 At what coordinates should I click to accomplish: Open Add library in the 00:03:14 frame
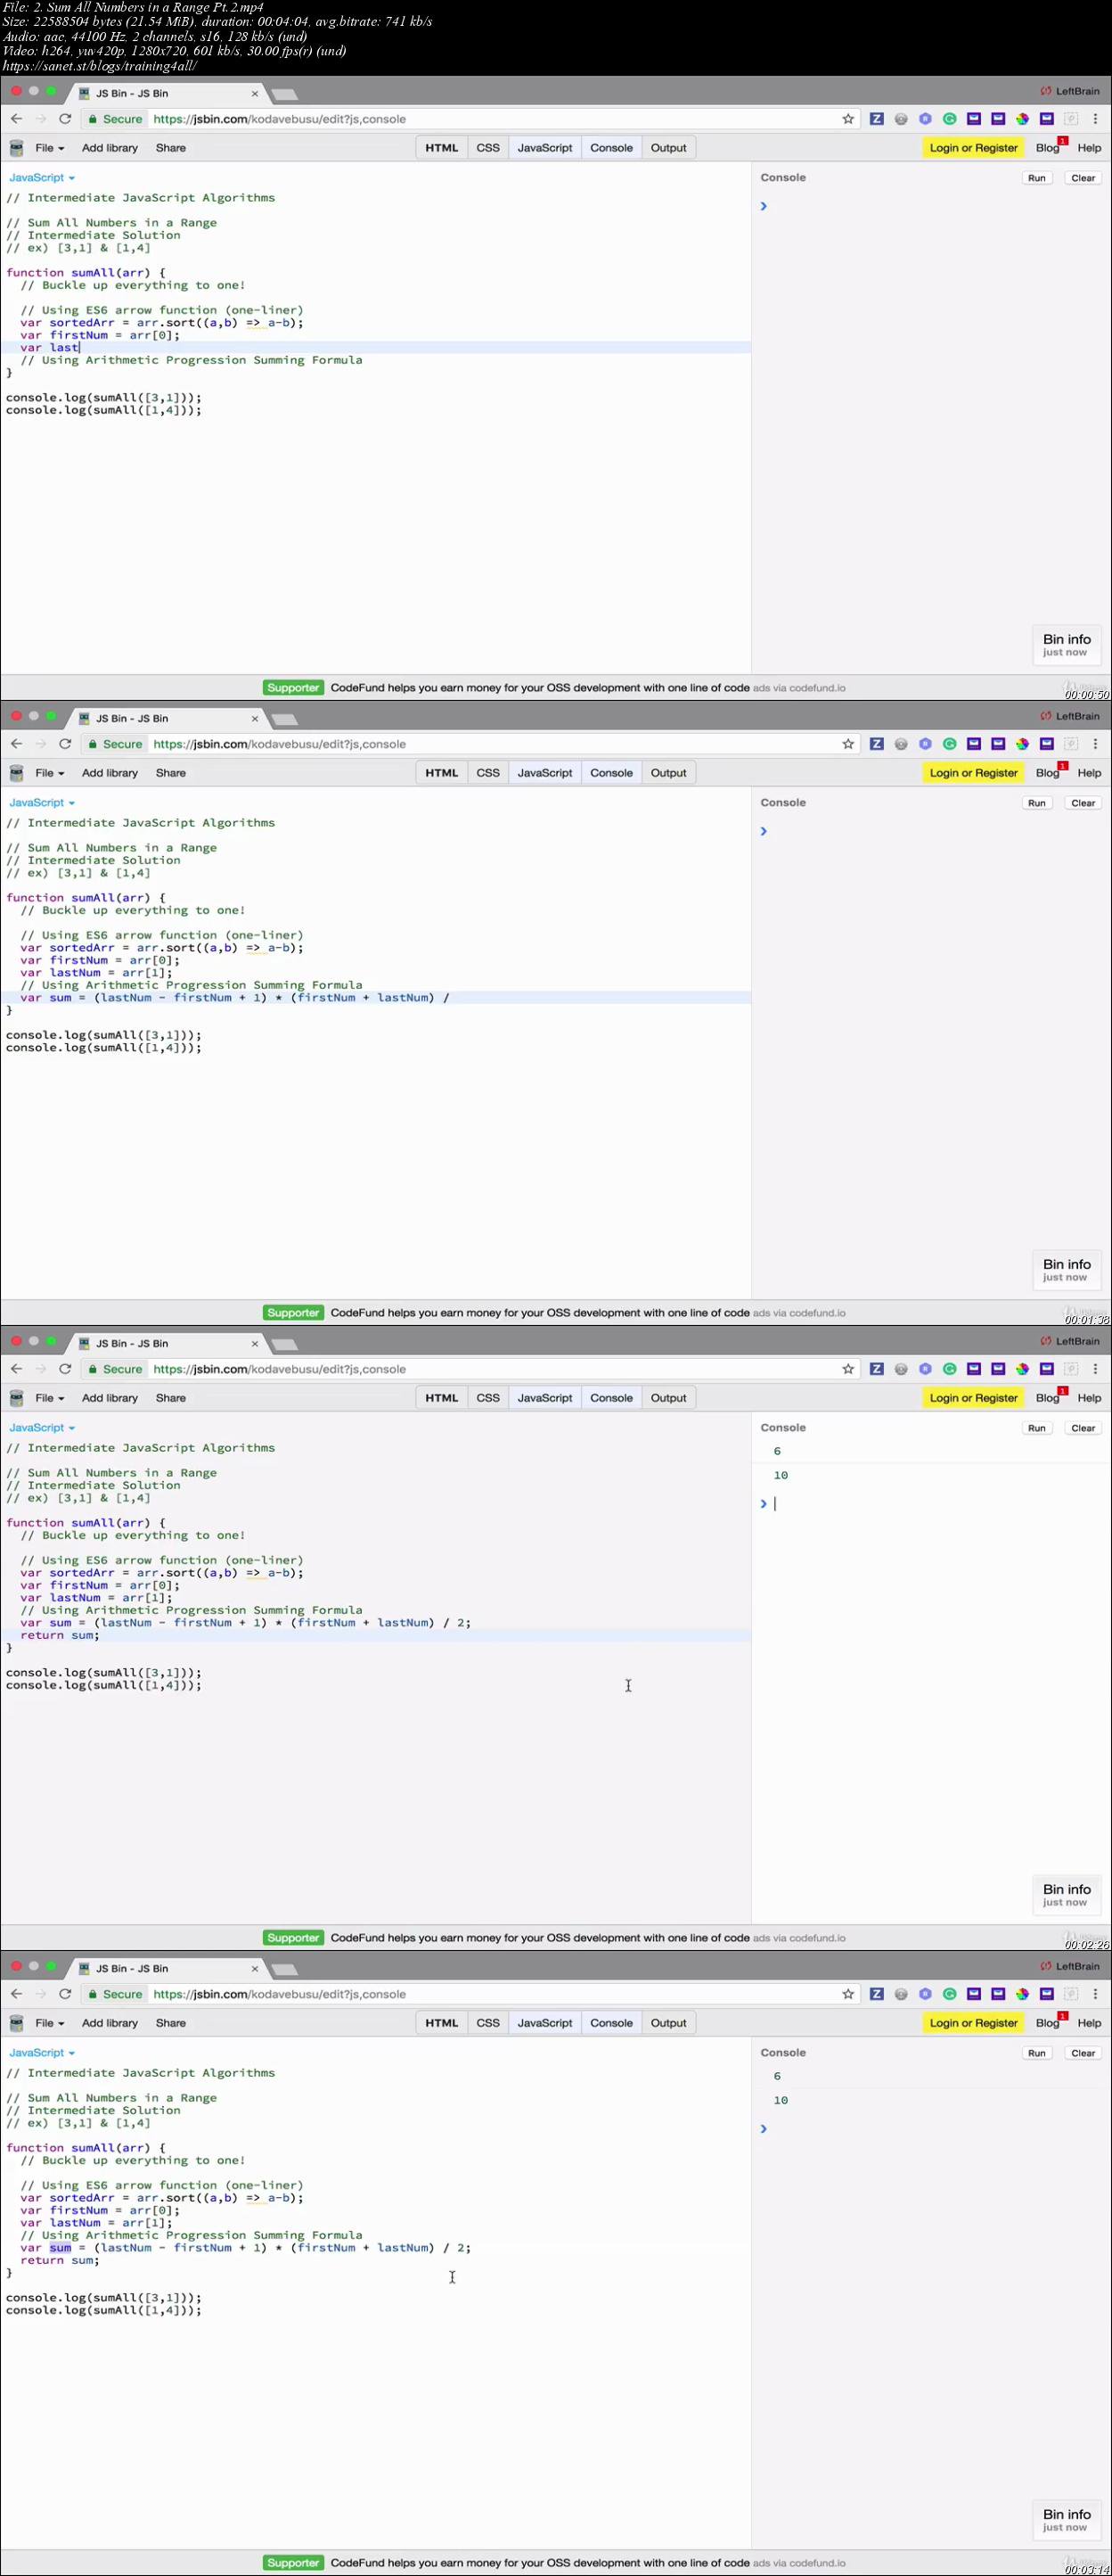click(x=110, y=2023)
